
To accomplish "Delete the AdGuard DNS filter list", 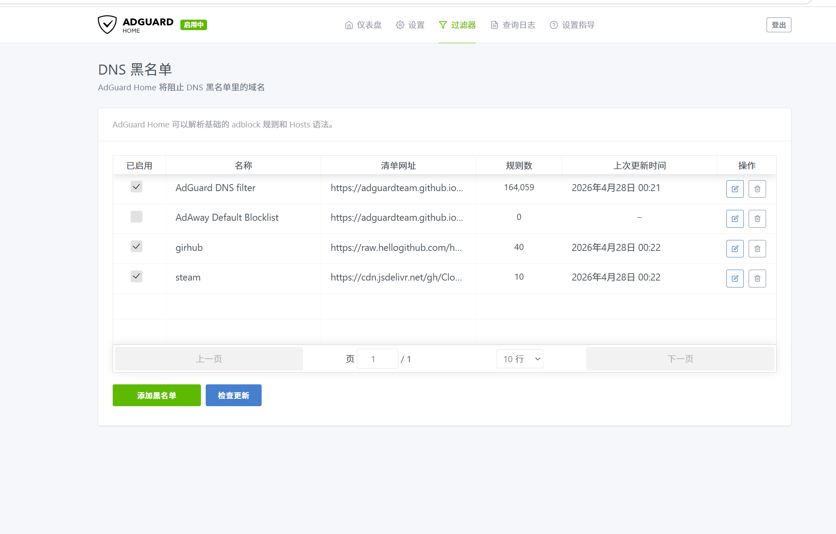I will tap(757, 189).
